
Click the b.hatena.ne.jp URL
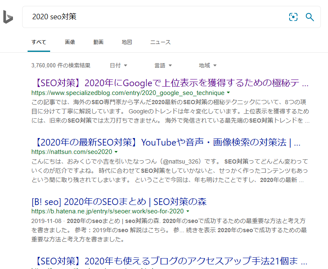tap(107, 211)
